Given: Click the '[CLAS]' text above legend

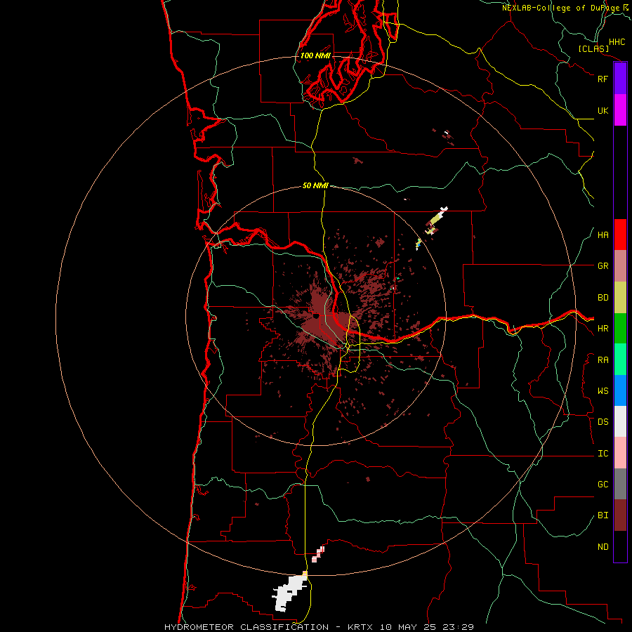Looking at the screenshot, I should point(593,48).
